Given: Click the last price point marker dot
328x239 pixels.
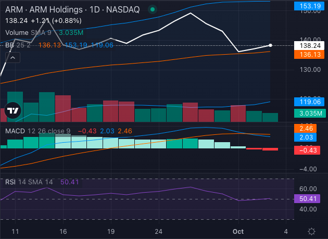Looking at the screenshot, I should (270, 45).
